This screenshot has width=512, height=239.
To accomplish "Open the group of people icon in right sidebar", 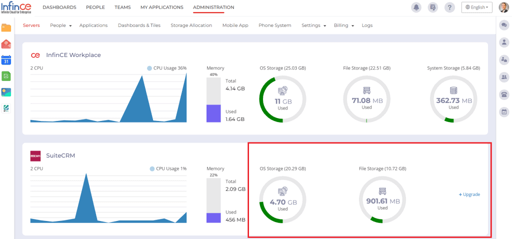I will 504,77.
